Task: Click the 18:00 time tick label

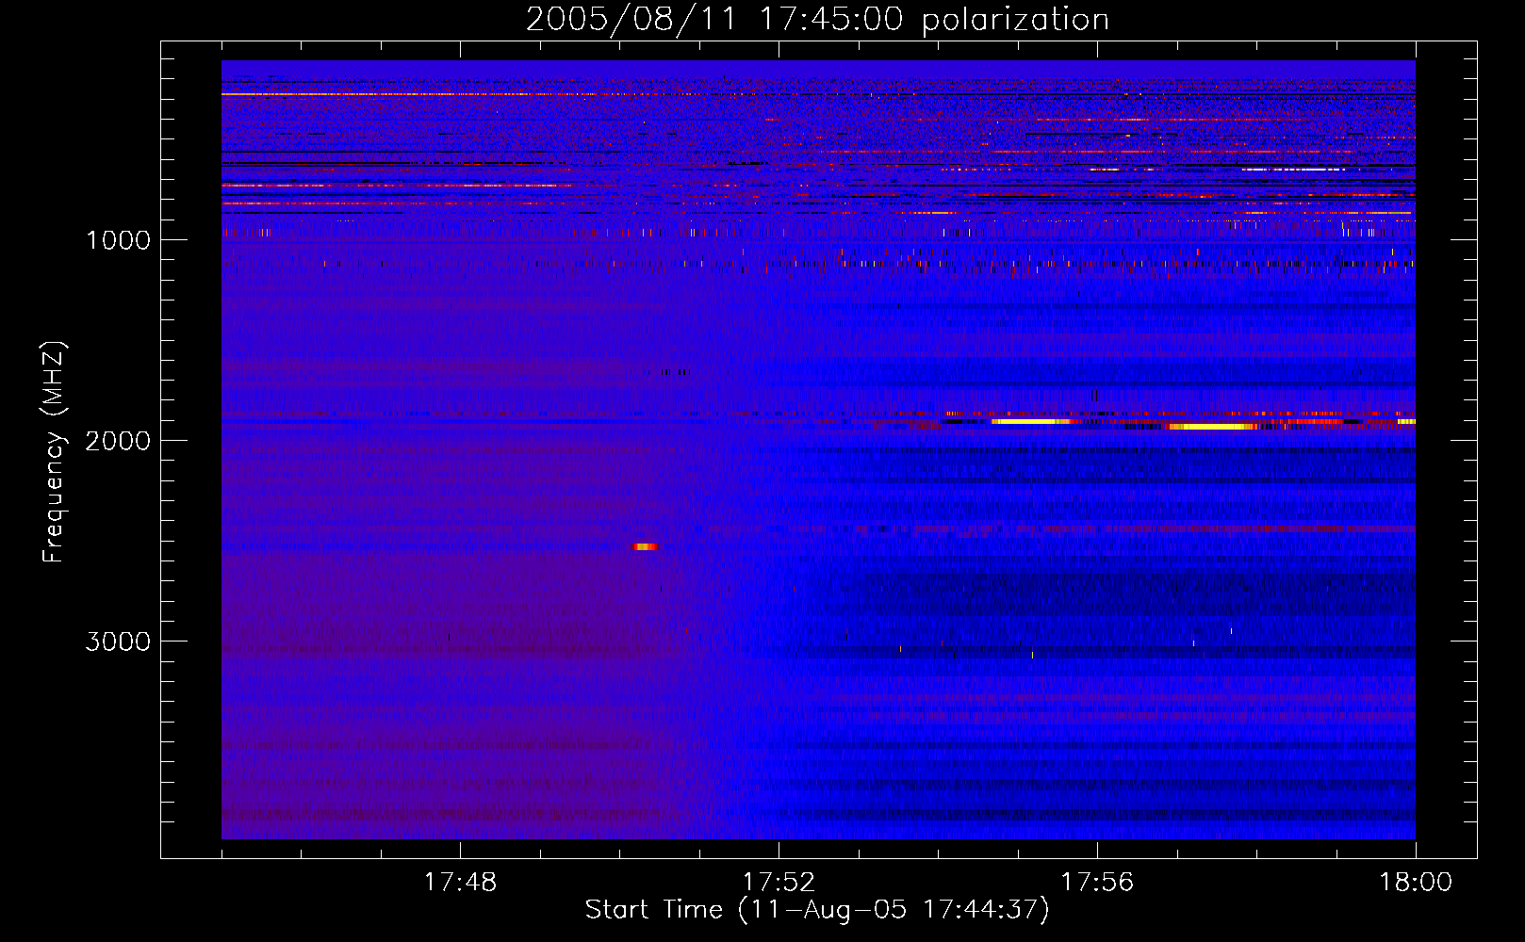Action: click(x=1416, y=883)
